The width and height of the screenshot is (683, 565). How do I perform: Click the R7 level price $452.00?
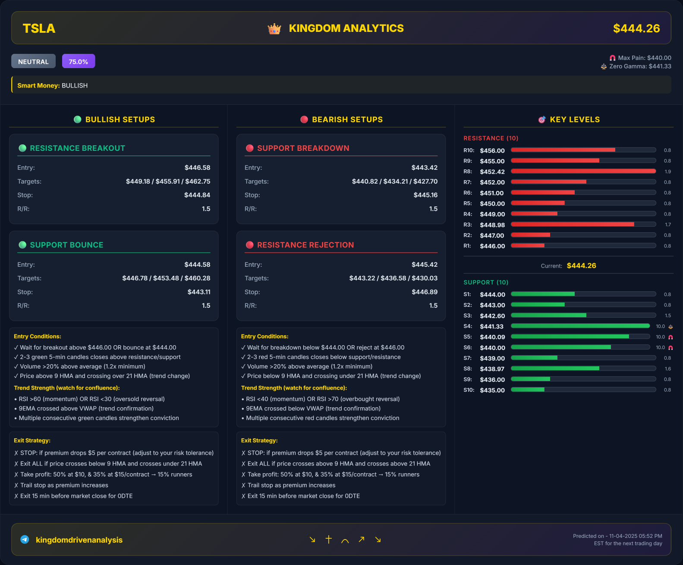pyautogui.click(x=492, y=182)
